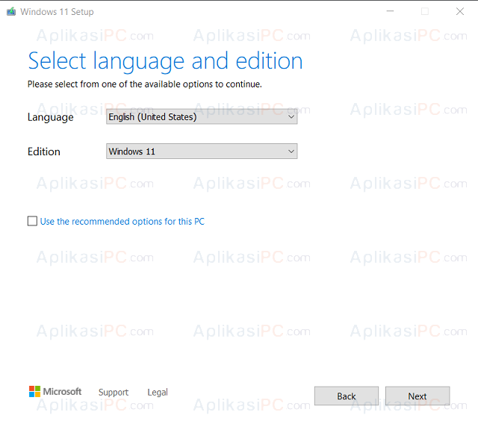Click the 'Select language and edition' heading

[x=165, y=61]
